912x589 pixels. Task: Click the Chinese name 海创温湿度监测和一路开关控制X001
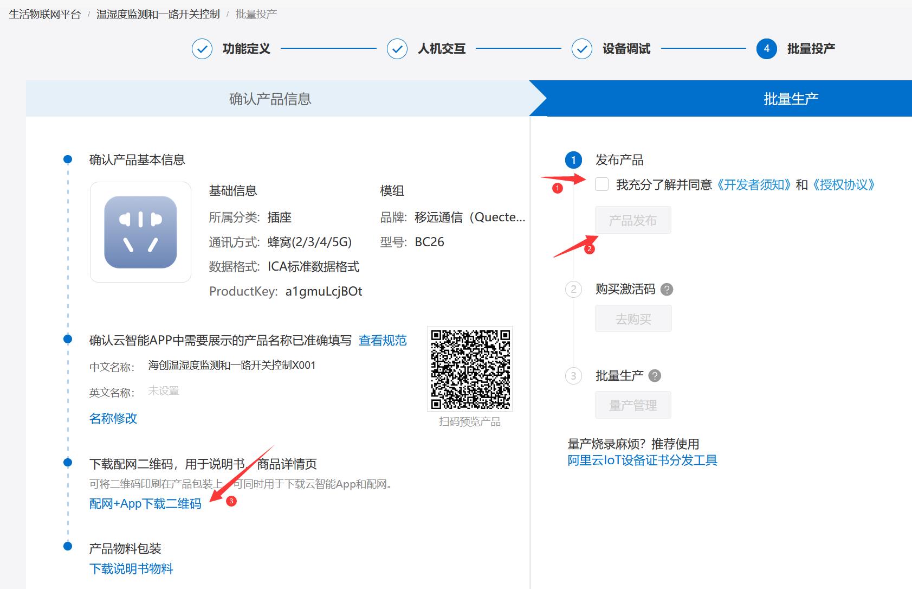click(232, 365)
